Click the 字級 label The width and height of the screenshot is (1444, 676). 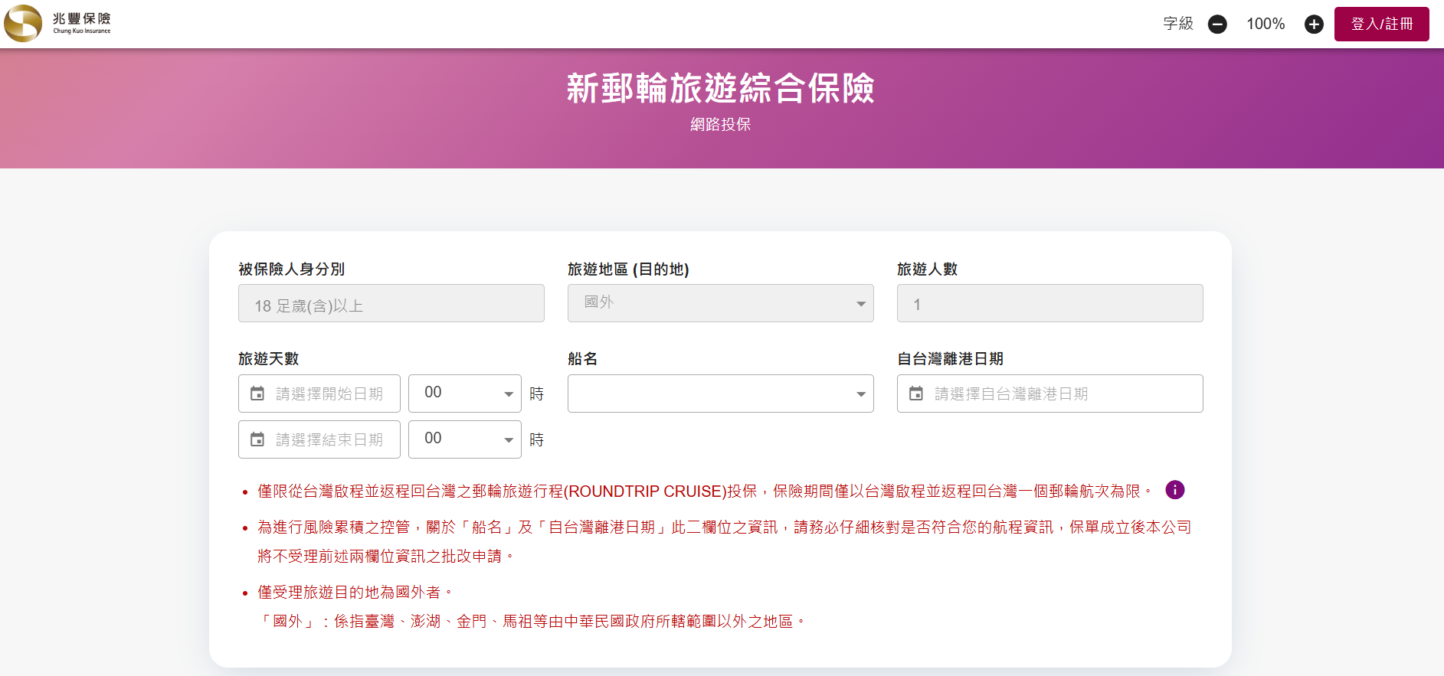(x=1178, y=24)
